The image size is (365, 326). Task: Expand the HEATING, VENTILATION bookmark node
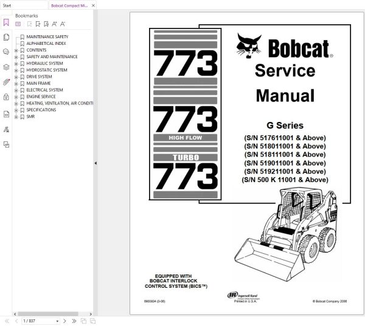[x=16, y=104]
